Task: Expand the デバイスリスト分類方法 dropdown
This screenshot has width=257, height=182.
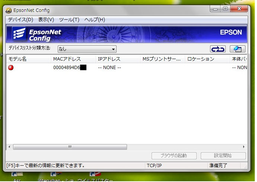Action: point(88,49)
